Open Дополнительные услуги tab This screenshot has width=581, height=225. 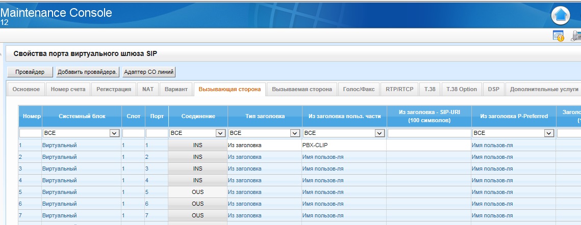(x=543, y=89)
